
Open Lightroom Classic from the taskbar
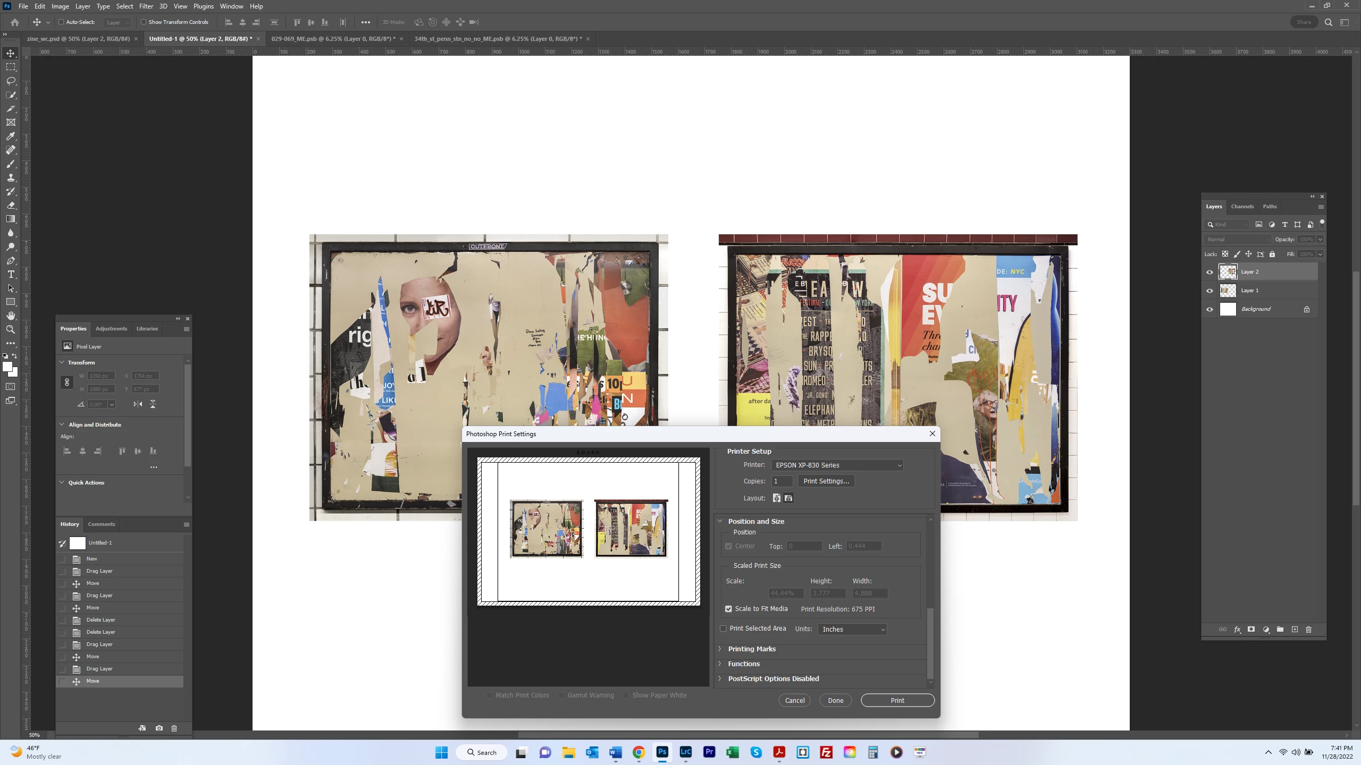pyautogui.click(x=685, y=752)
